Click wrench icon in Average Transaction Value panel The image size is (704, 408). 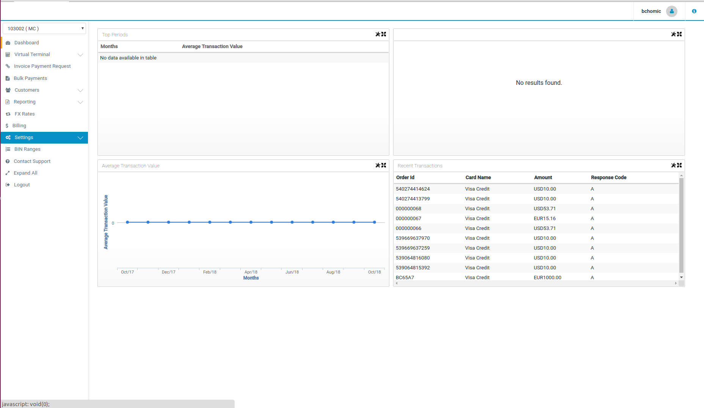click(x=378, y=165)
